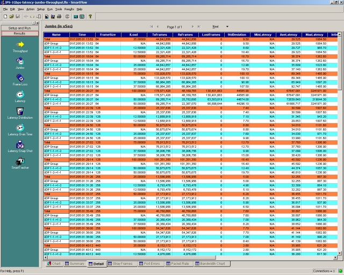
Task: Click the StdDeviation column header
Action: 237,35
